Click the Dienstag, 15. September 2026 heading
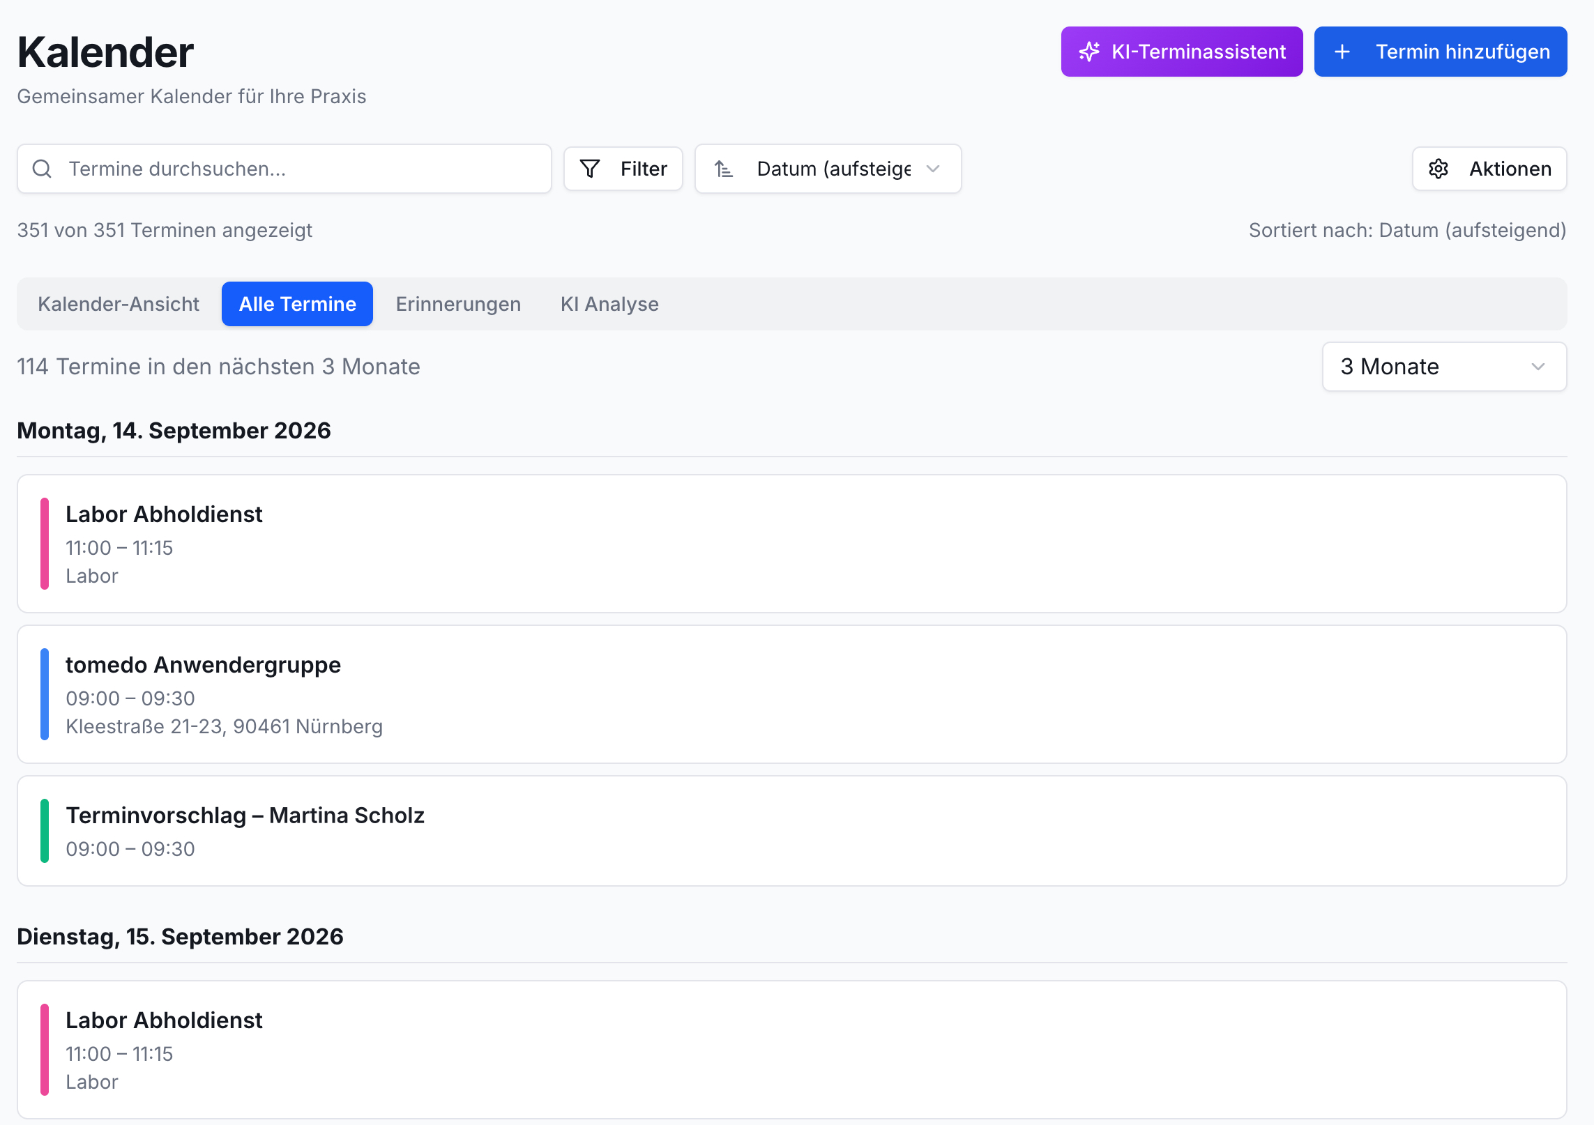This screenshot has width=1594, height=1125. [x=180, y=937]
